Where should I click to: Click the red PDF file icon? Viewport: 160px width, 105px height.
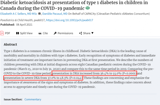2,33
